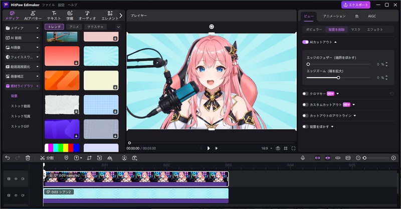Viewport: 401px width, 209px height.
Task: Click the grid guide icon under player
Action: (286, 148)
